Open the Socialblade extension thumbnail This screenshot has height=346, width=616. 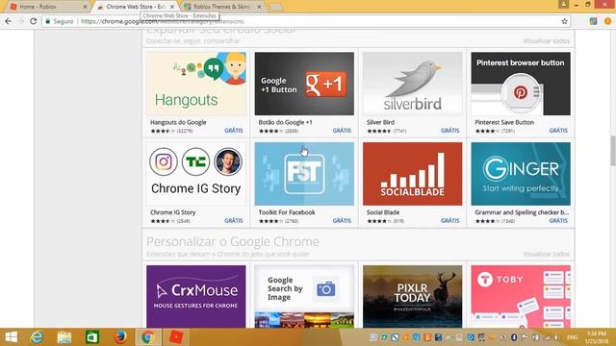pos(413,174)
